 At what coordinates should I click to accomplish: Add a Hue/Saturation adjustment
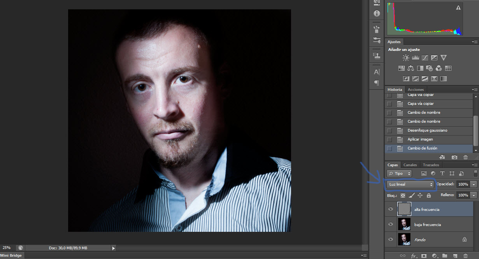pyautogui.click(x=402, y=68)
